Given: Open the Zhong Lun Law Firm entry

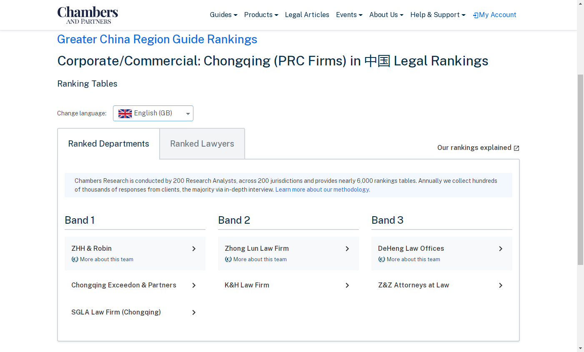Looking at the screenshot, I should pyautogui.click(x=288, y=253).
